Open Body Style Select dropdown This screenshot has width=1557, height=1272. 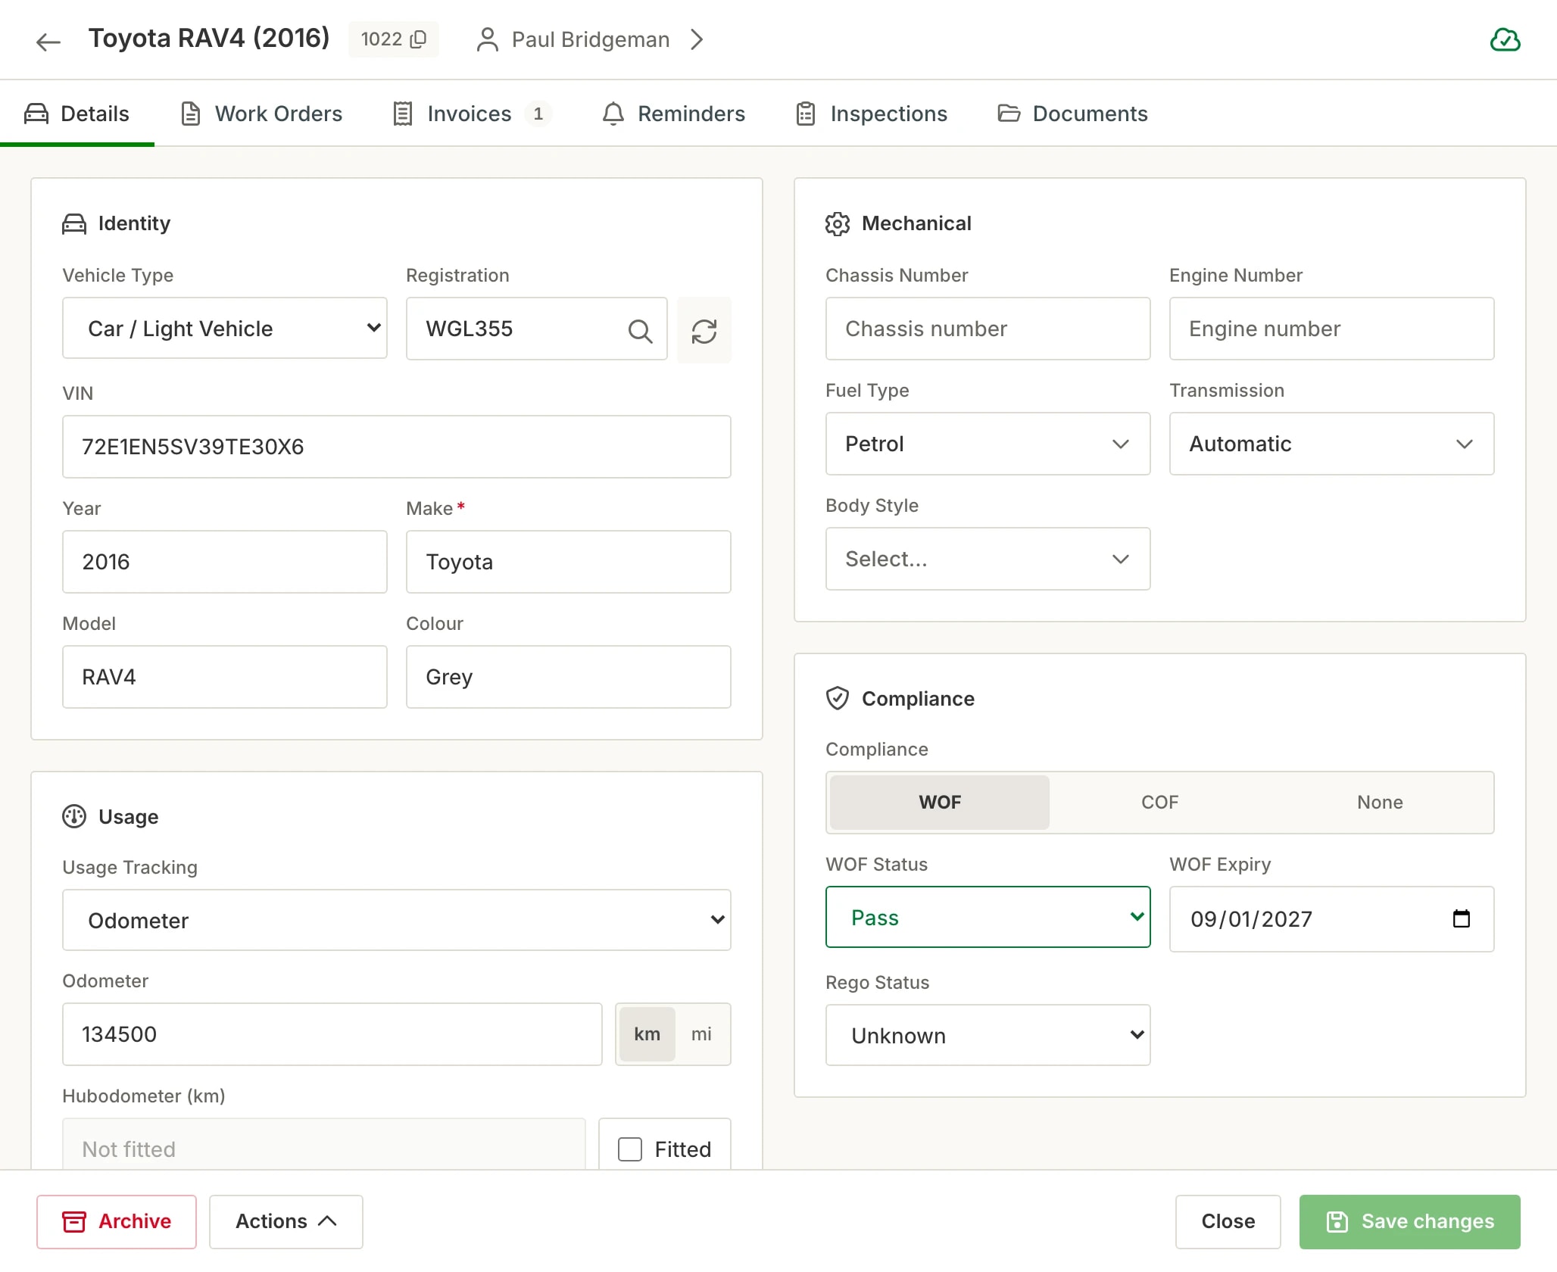[x=988, y=559]
